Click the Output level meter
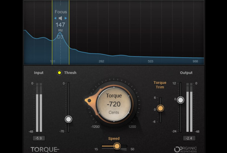The height and width of the screenshot is (153, 227). coord(189,107)
